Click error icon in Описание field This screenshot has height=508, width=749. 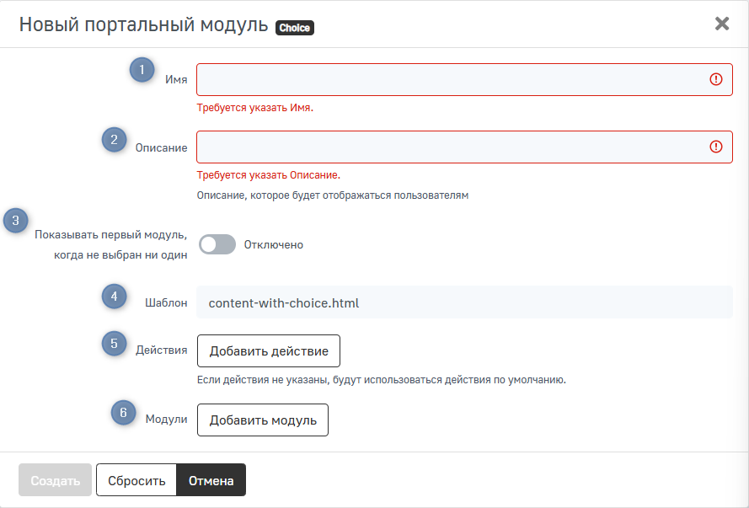(x=716, y=147)
